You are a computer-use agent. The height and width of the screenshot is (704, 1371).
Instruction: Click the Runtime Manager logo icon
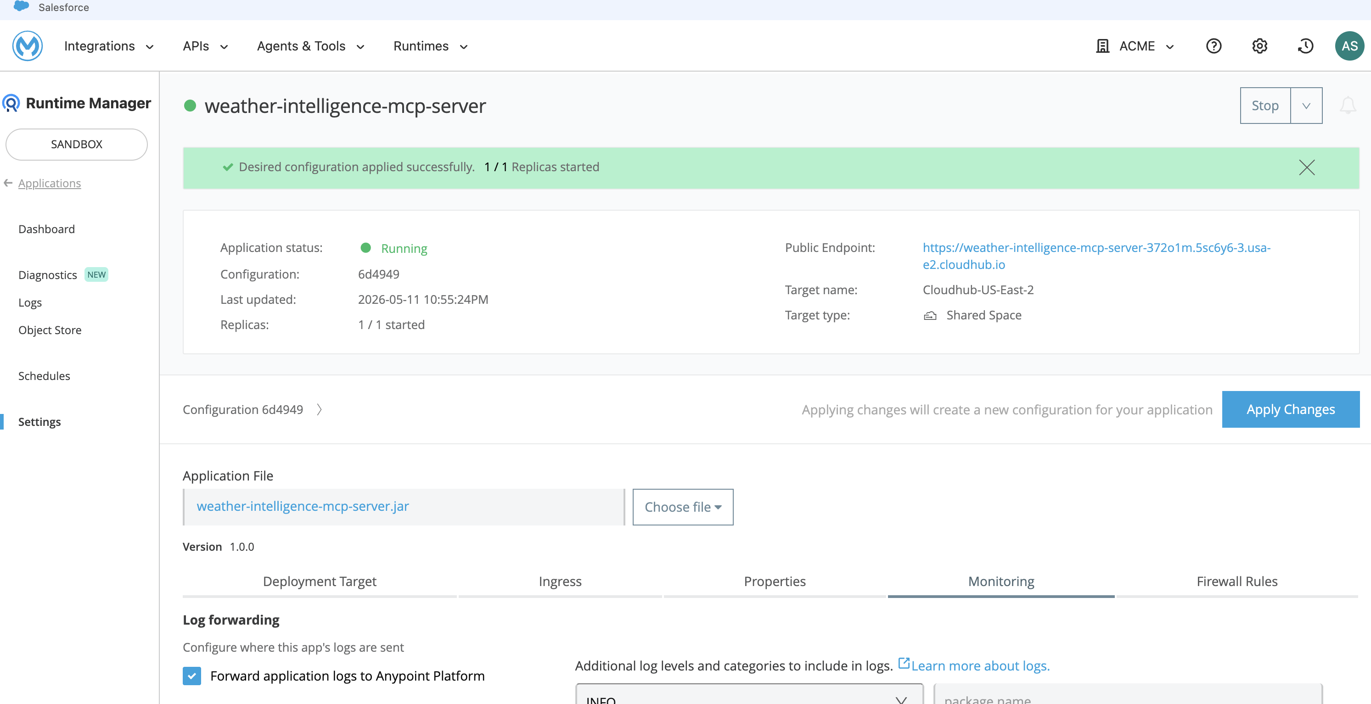(11, 103)
